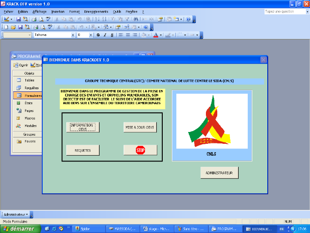Screen dimensions: 310x233
Task: Click the red font color A
Action: coord(156,35)
